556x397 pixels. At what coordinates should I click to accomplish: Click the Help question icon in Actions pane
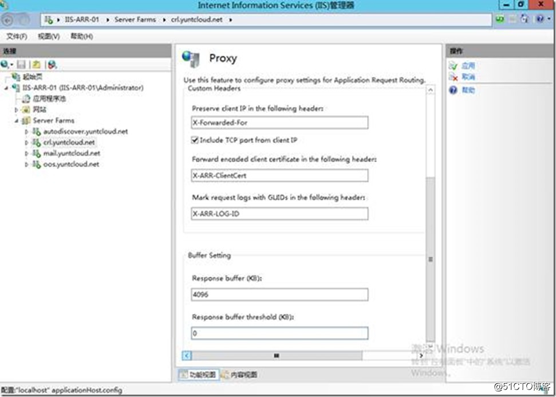coord(453,90)
